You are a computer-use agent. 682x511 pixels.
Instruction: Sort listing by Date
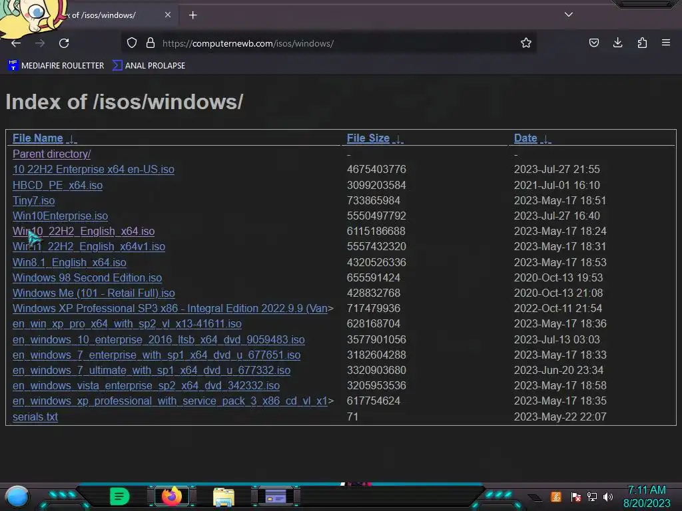point(525,138)
